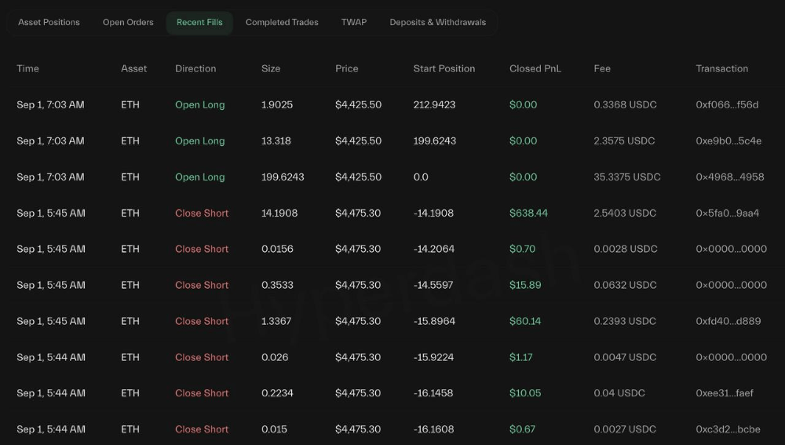Select the Start Position column header
Viewport: 785px width, 445px height.
click(444, 68)
